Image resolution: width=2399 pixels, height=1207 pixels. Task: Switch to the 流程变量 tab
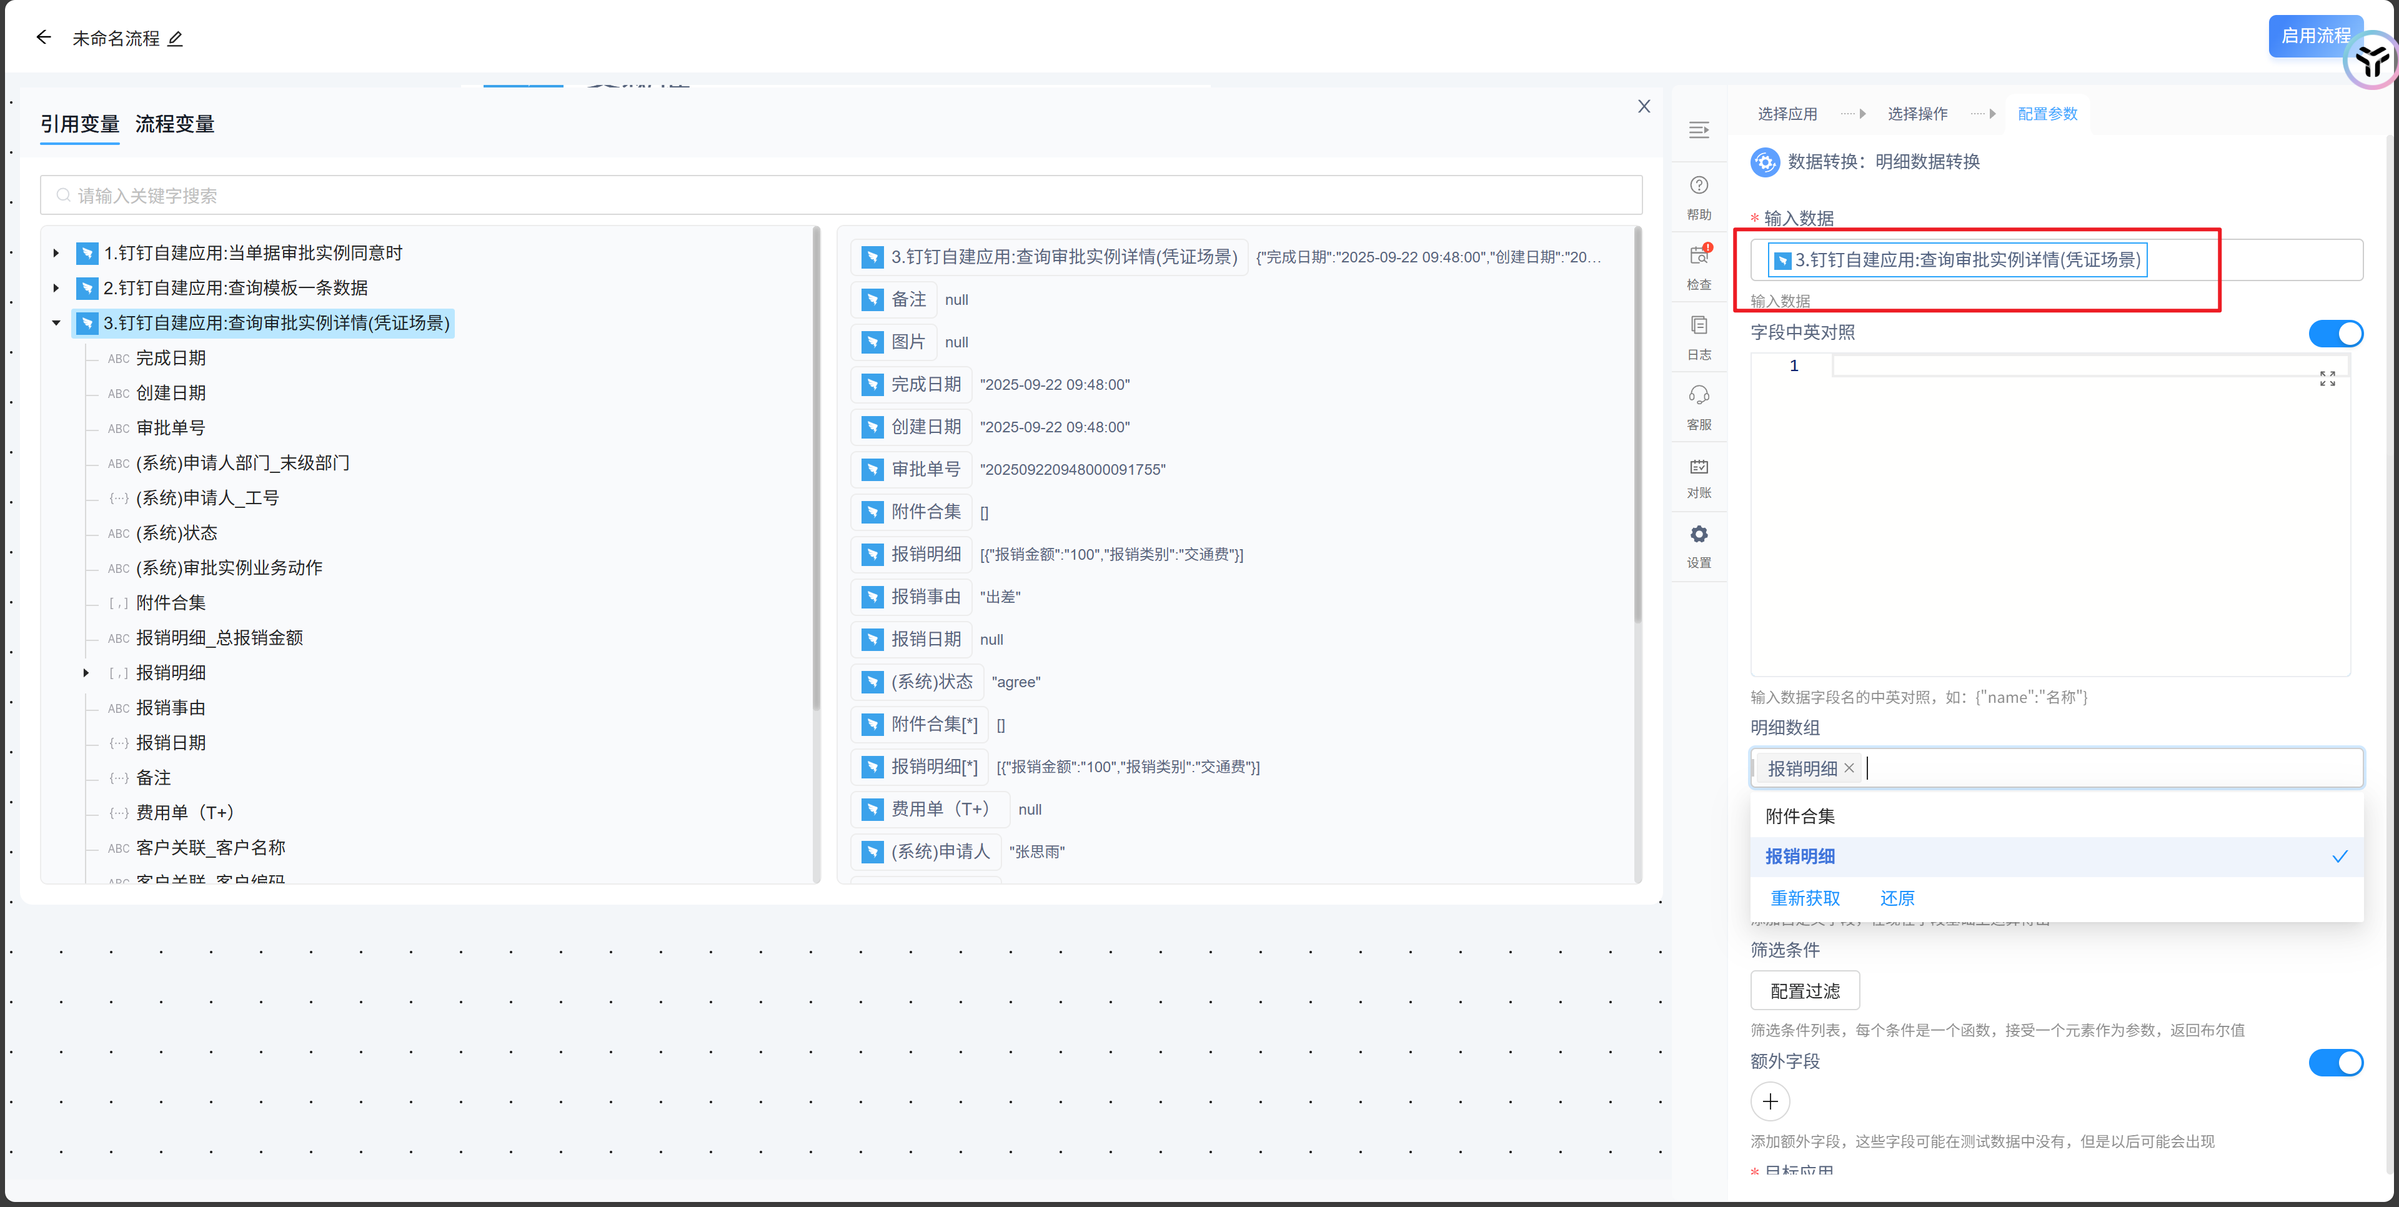coord(174,124)
